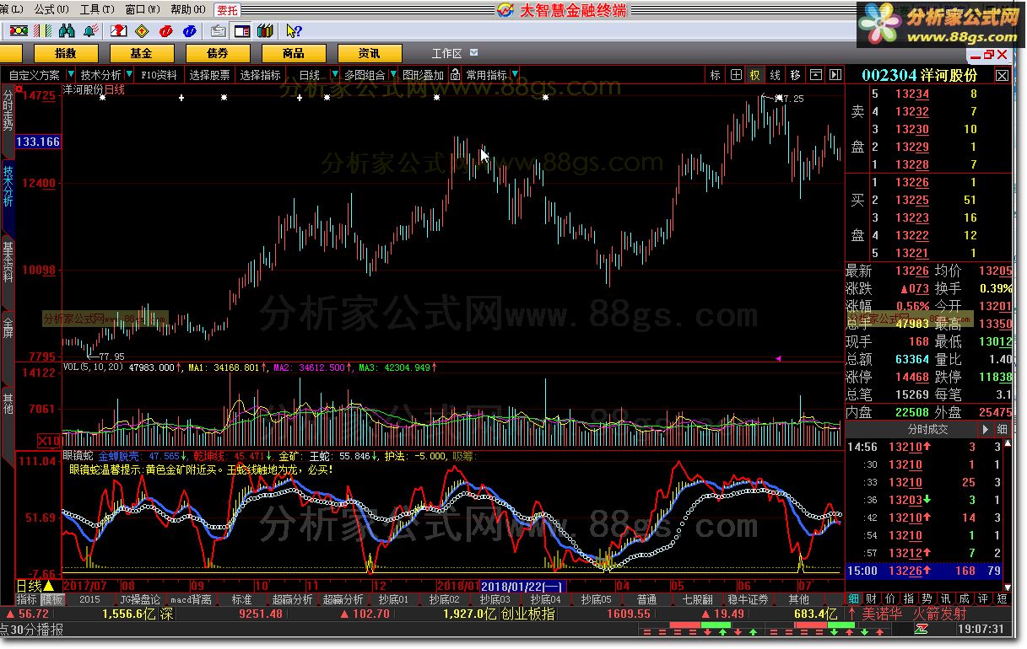The width and height of the screenshot is (1027, 649).
Task: Open the 窗口 menu
Action: [142, 10]
